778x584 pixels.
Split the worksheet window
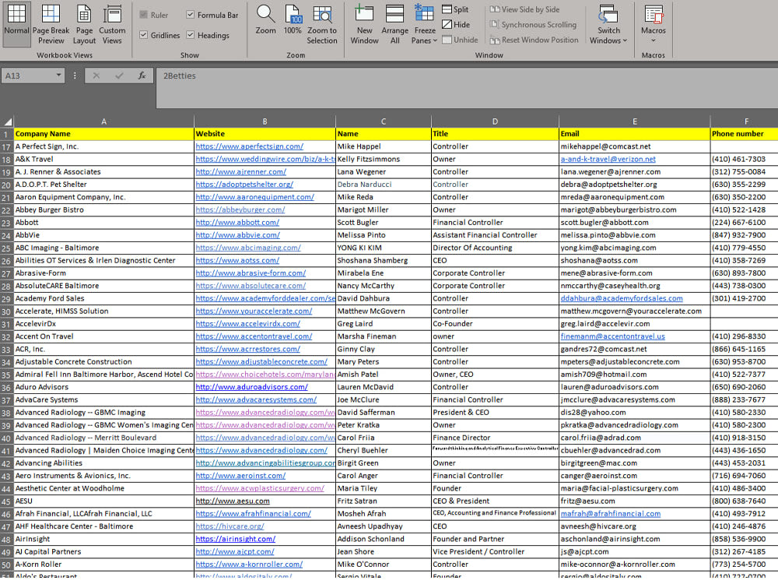455,9
